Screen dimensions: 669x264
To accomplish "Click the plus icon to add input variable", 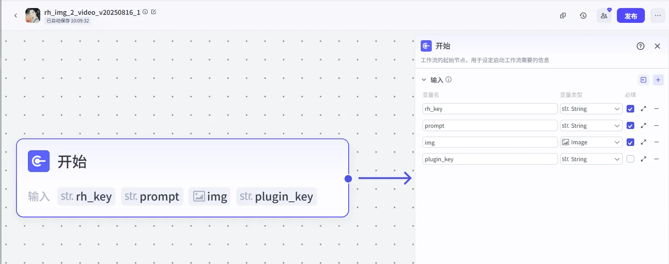I will pyautogui.click(x=658, y=80).
